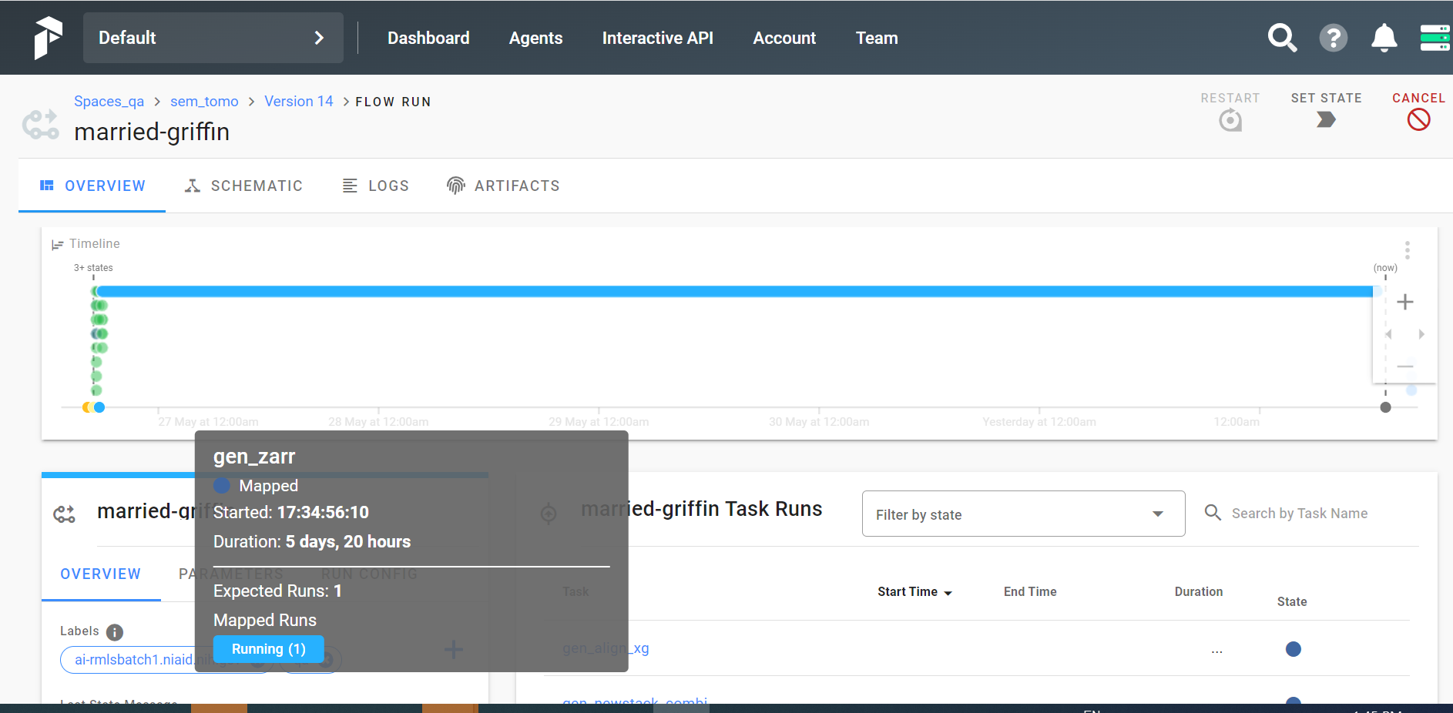Open the gen_align_xg task run
1453x713 pixels.
pos(606,648)
